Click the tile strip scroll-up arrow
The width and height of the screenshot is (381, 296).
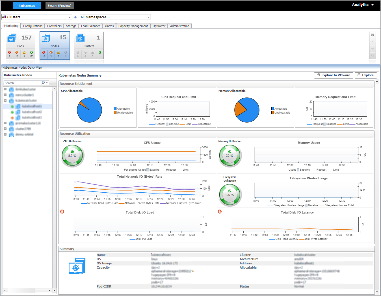click(373, 42)
